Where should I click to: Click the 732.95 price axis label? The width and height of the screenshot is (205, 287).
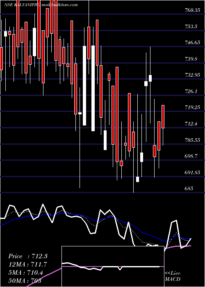tap(192, 75)
